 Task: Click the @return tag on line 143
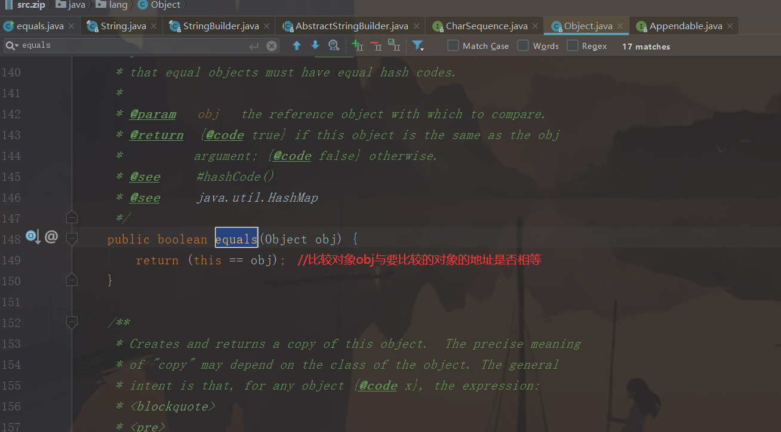coord(156,135)
